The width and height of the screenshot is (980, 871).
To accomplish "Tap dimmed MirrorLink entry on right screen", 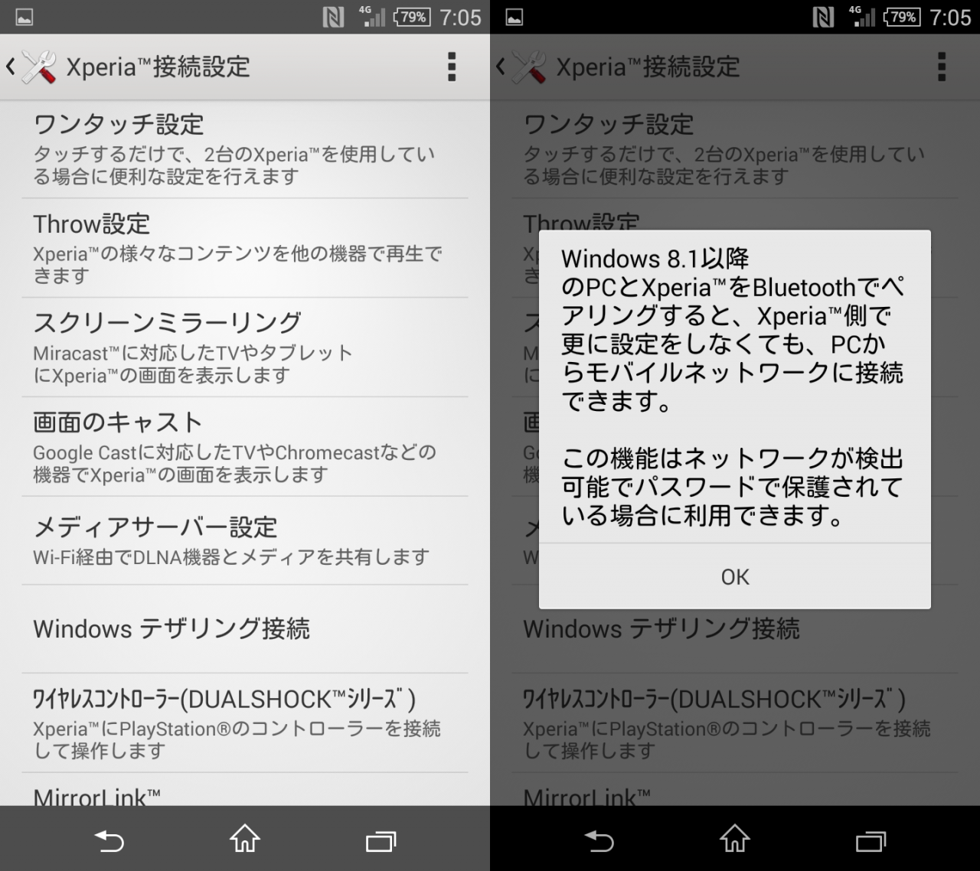I will 735,790.
